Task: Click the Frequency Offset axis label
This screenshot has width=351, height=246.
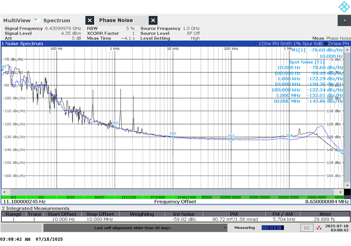Action: pyautogui.click(x=175, y=202)
